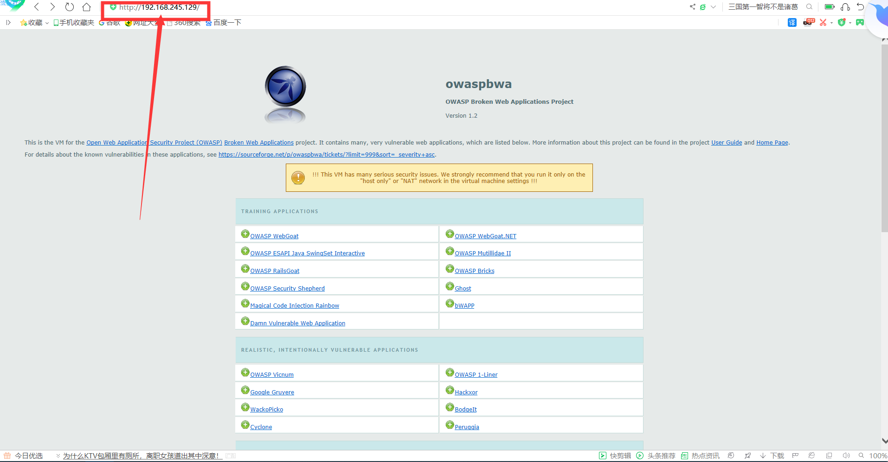
Task: Open the OWASP Vicnum link
Action: coord(271,375)
